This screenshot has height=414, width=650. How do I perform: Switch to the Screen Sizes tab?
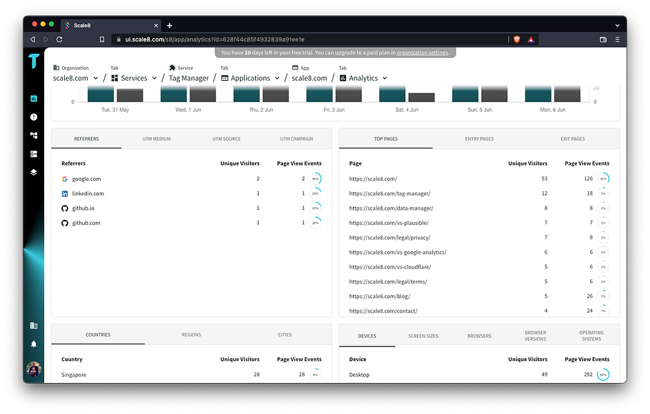[x=423, y=336]
